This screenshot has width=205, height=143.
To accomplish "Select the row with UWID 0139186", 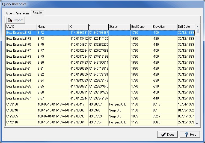I will click(x=21, y=104).
